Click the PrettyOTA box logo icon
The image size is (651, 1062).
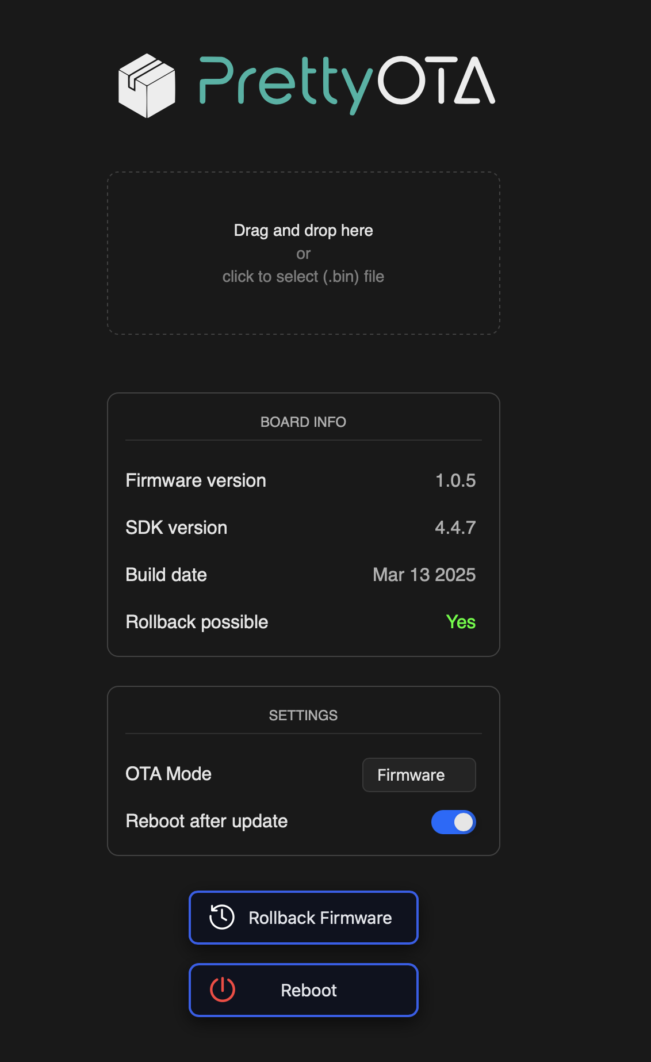click(x=147, y=86)
